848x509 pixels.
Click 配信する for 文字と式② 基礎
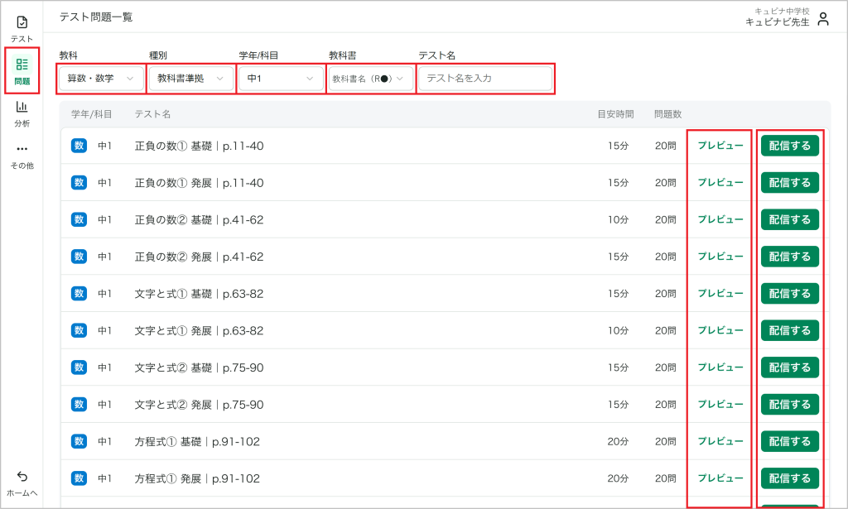(789, 367)
